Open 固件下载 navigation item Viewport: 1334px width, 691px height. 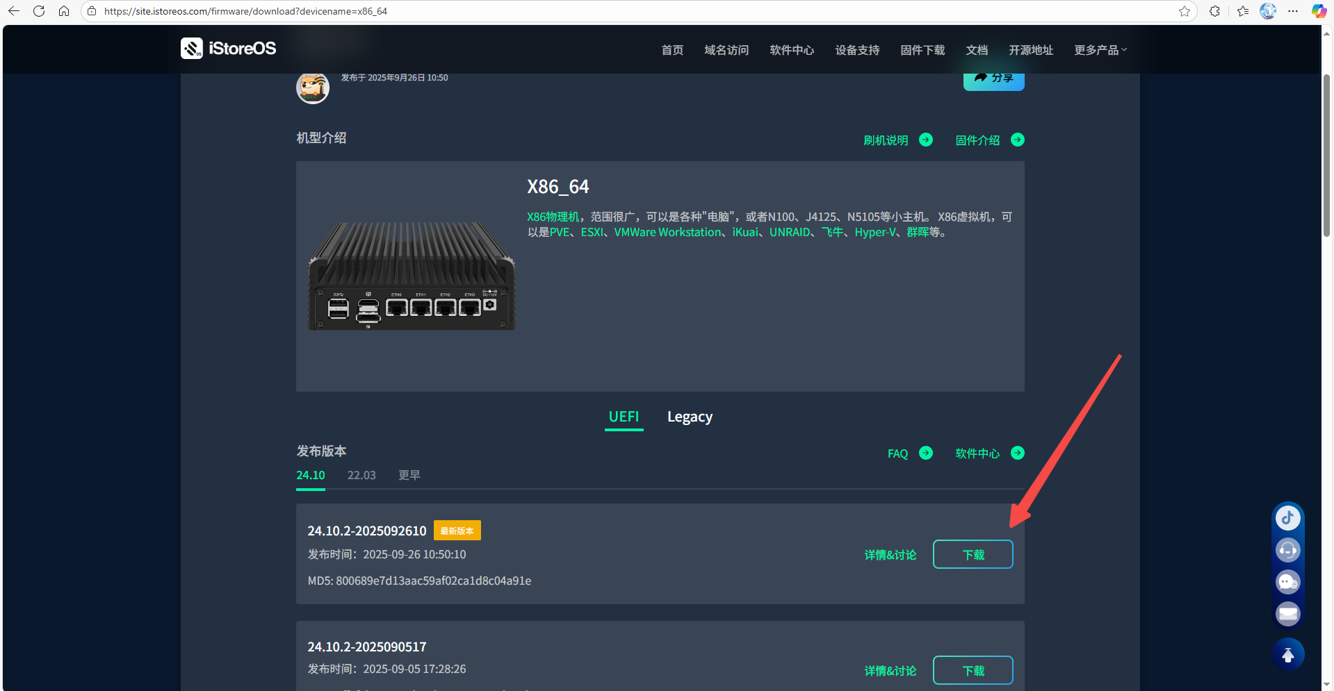tap(922, 50)
